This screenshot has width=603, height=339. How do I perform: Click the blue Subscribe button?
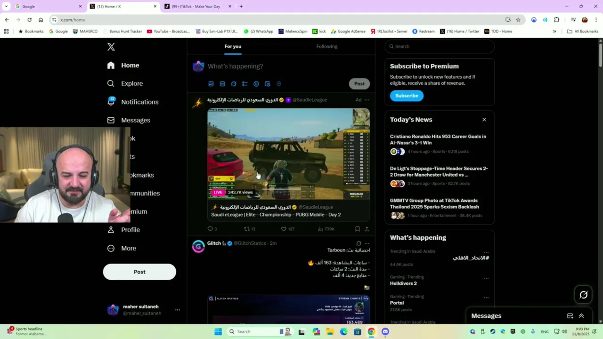[407, 96]
